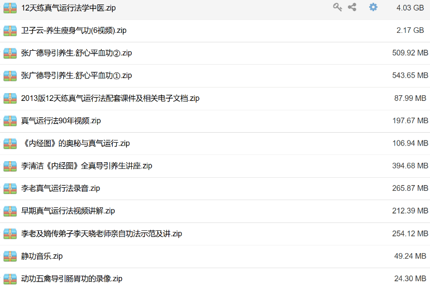Click the 394.68 MB size value

click(x=410, y=166)
